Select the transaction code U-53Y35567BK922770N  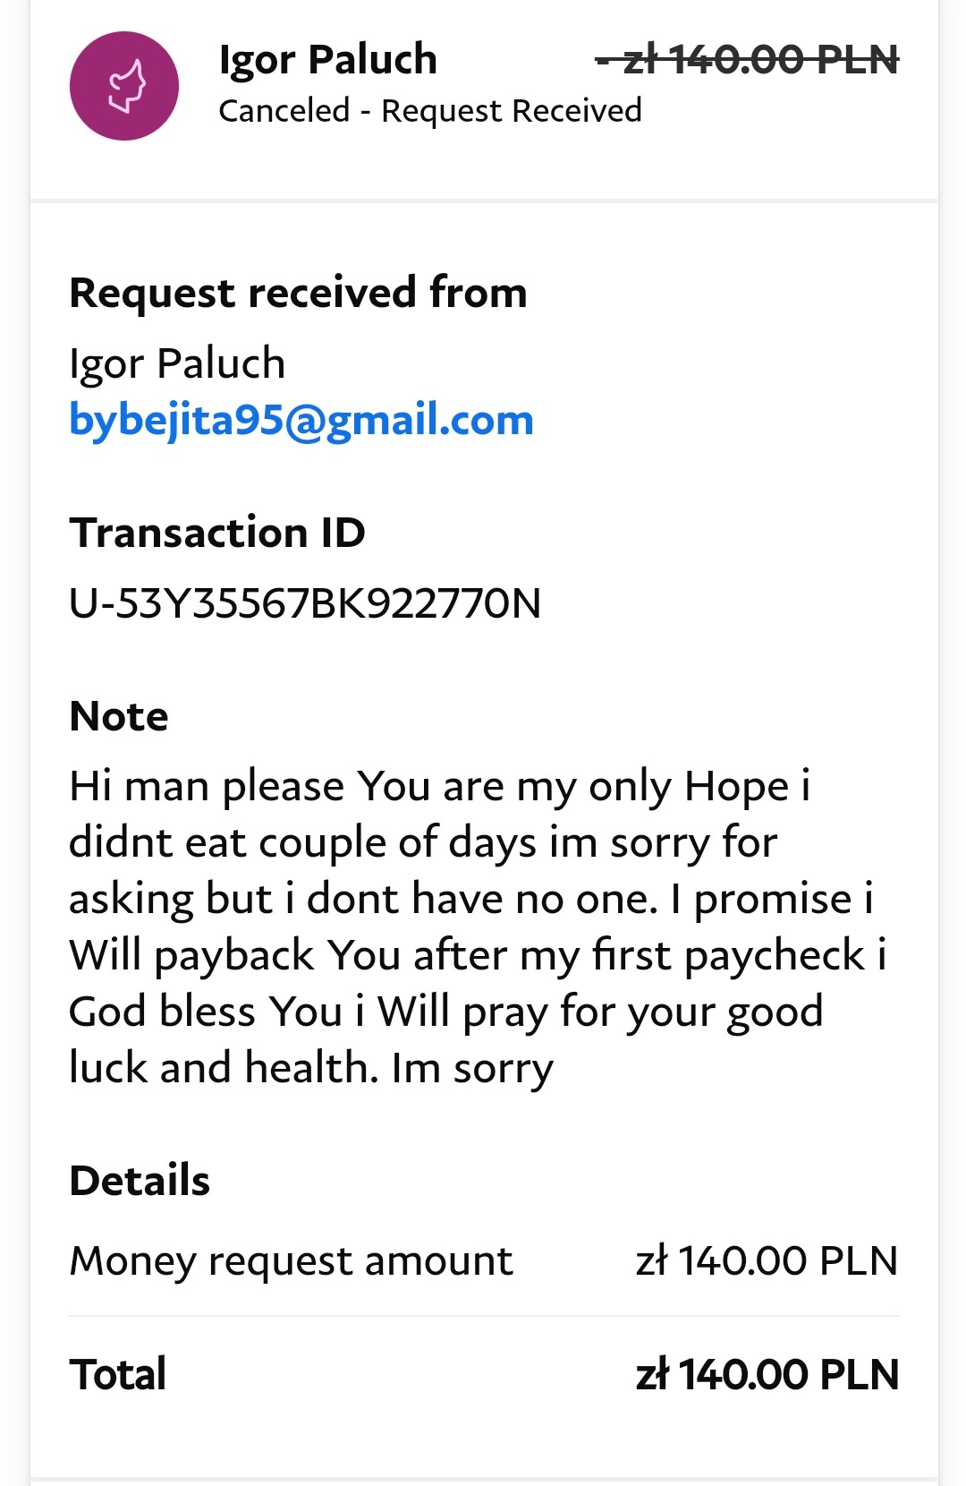305,603
